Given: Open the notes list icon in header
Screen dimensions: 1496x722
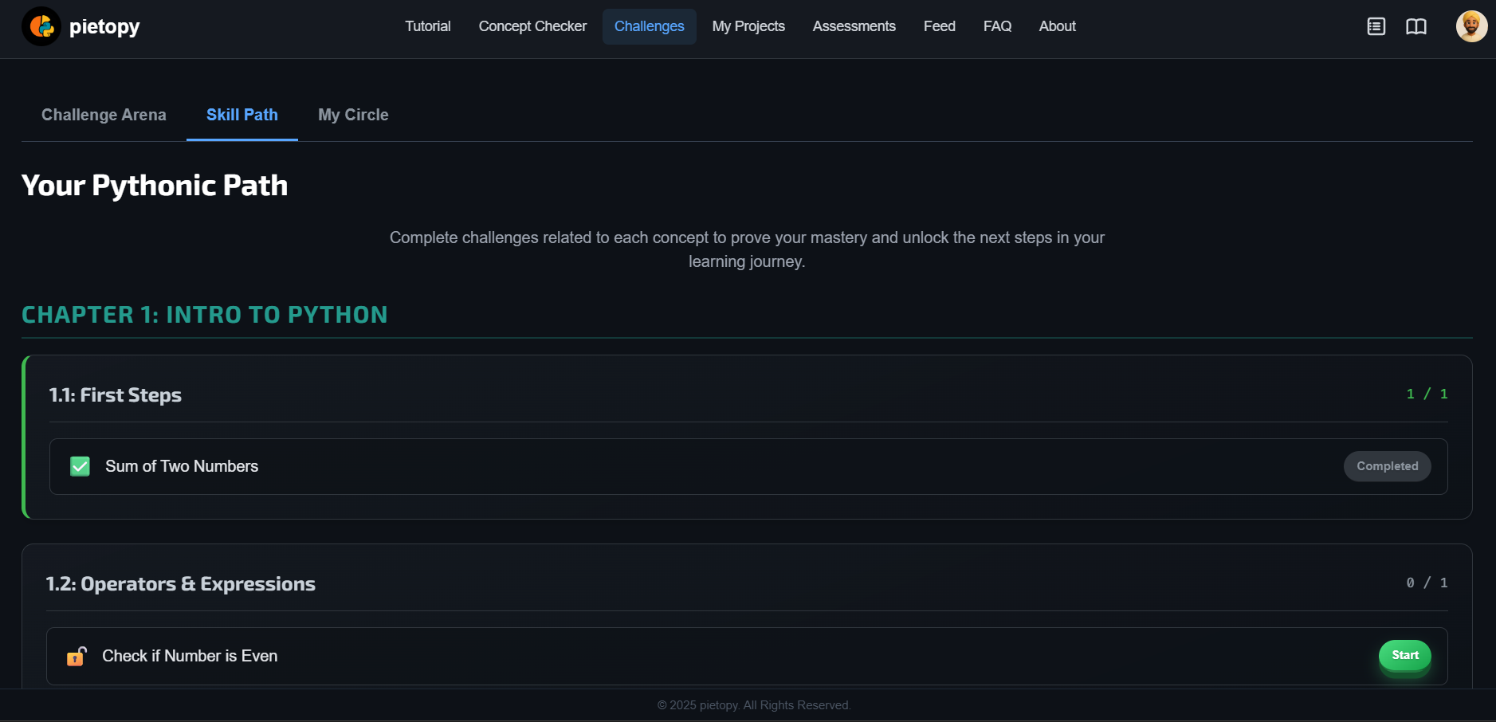Looking at the screenshot, I should 1376,26.
